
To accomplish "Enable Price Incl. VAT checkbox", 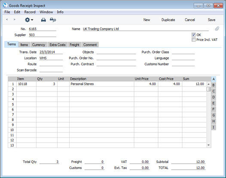I will pyautogui.click(x=193, y=40).
